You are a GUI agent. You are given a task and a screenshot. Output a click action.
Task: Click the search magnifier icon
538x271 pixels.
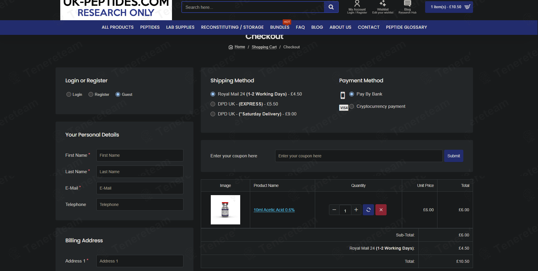[x=331, y=7]
